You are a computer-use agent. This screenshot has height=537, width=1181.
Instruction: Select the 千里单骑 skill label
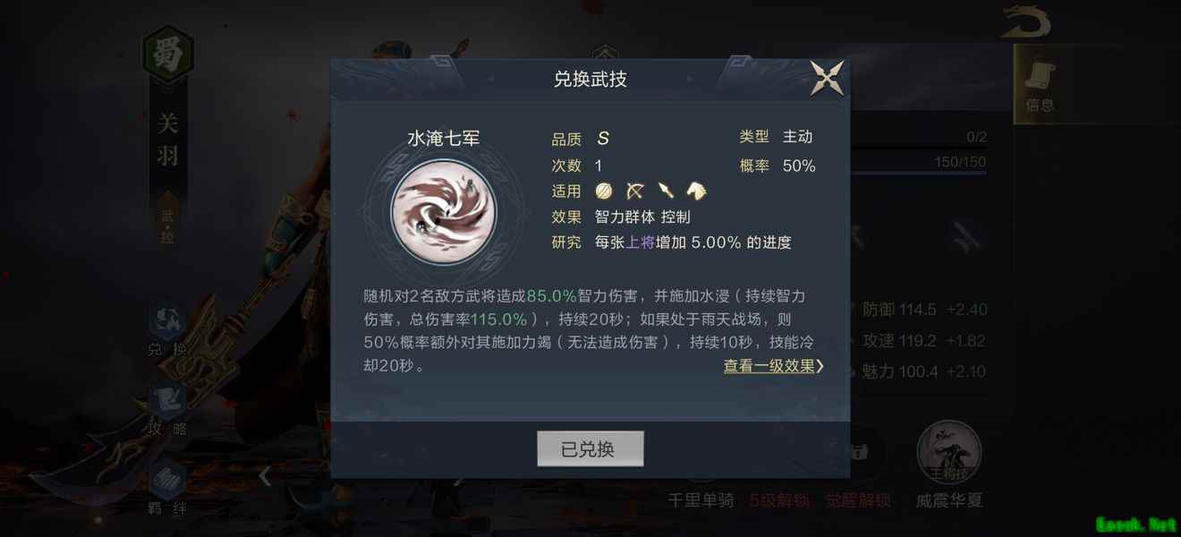click(701, 500)
